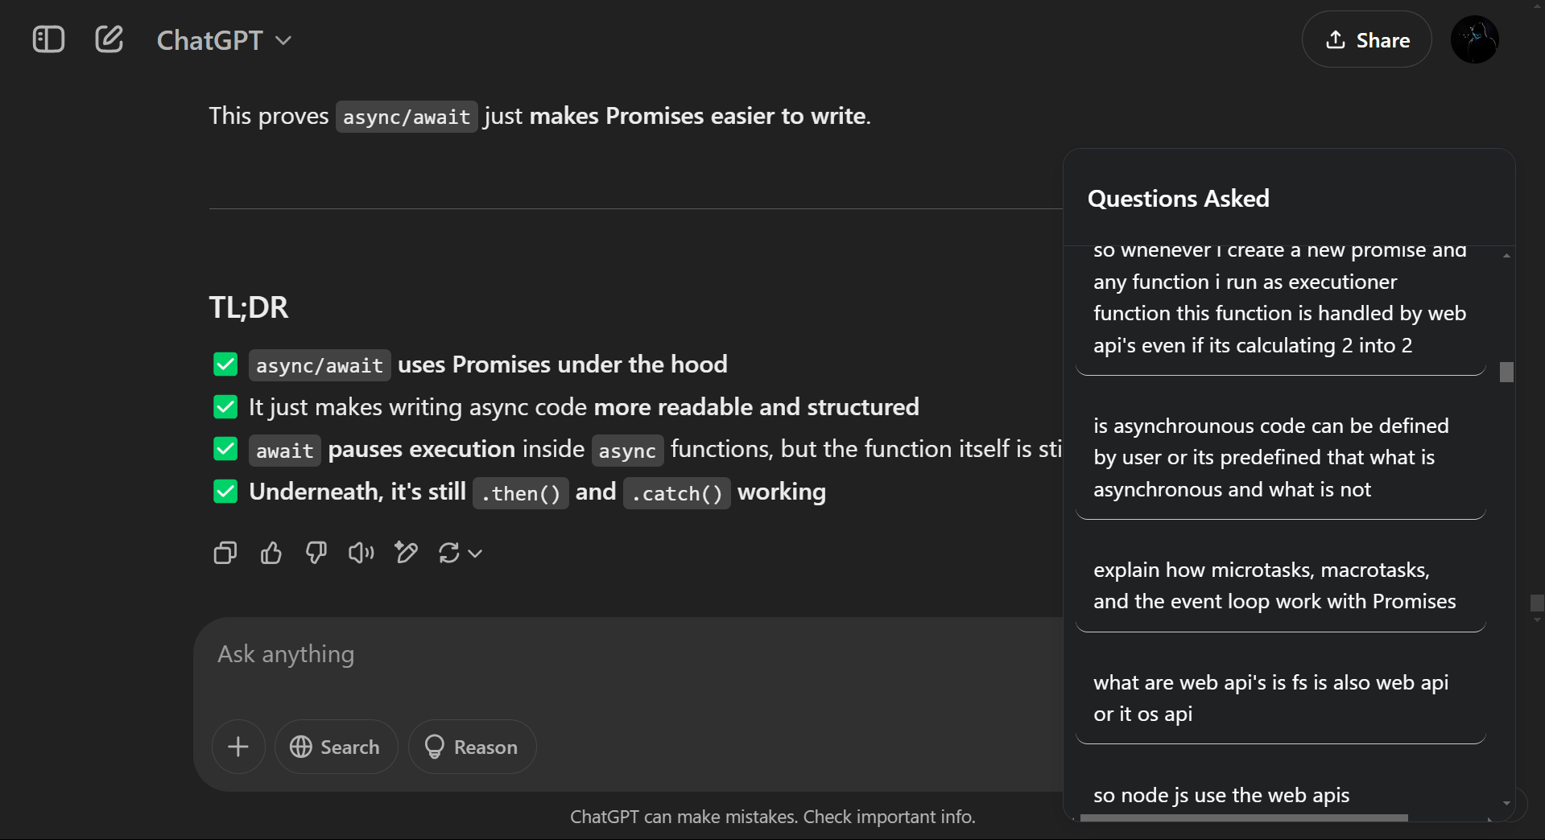Click the thumbs up icon
This screenshot has height=840, width=1545.
click(271, 553)
